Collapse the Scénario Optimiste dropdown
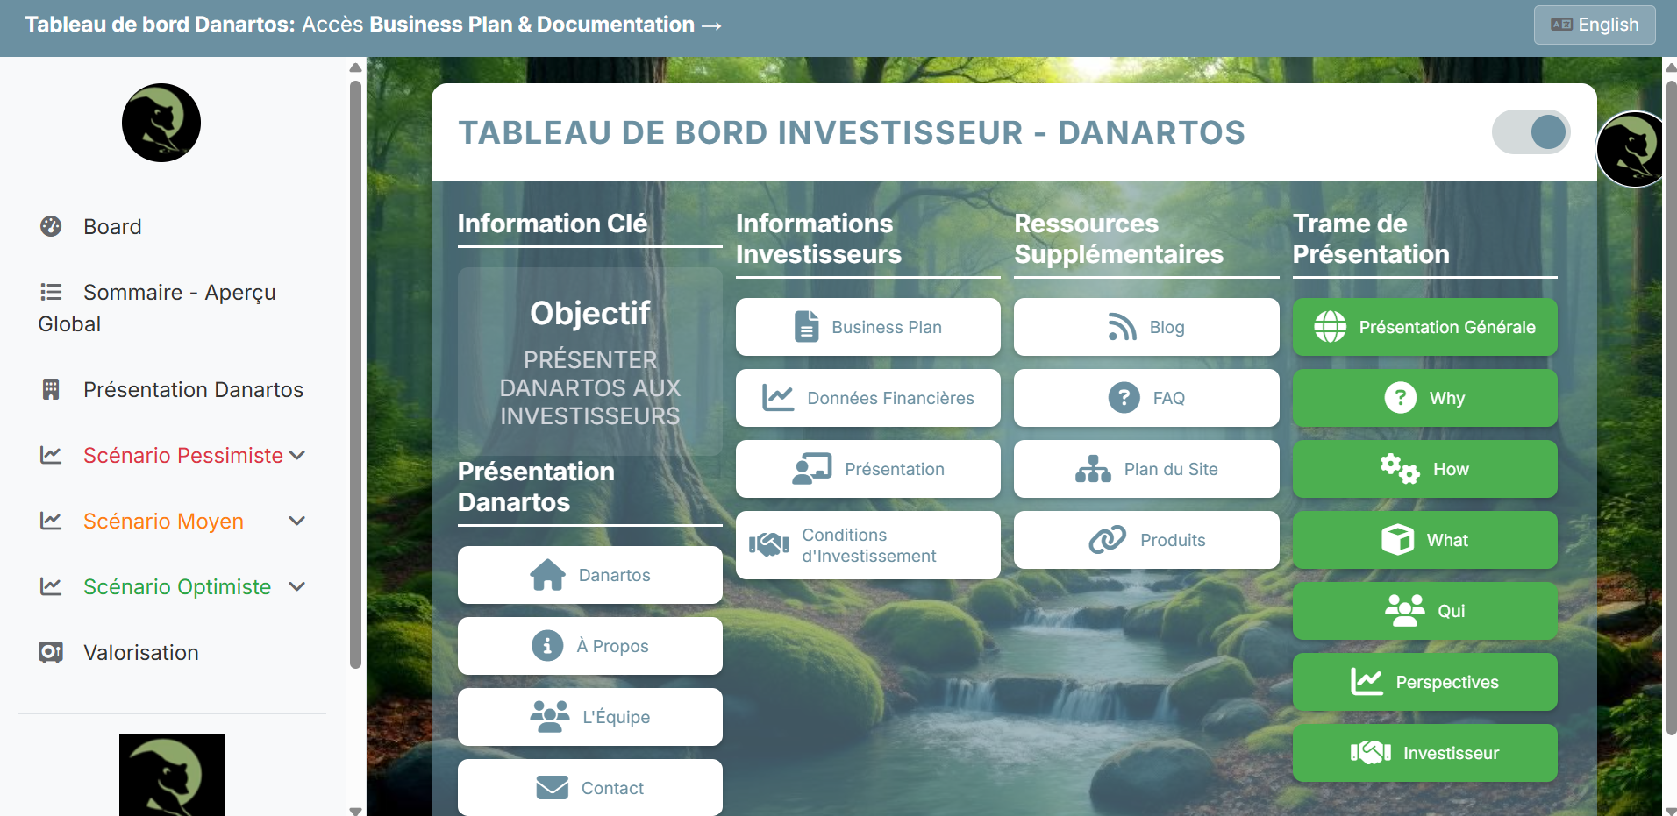The image size is (1677, 816). [x=297, y=586]
